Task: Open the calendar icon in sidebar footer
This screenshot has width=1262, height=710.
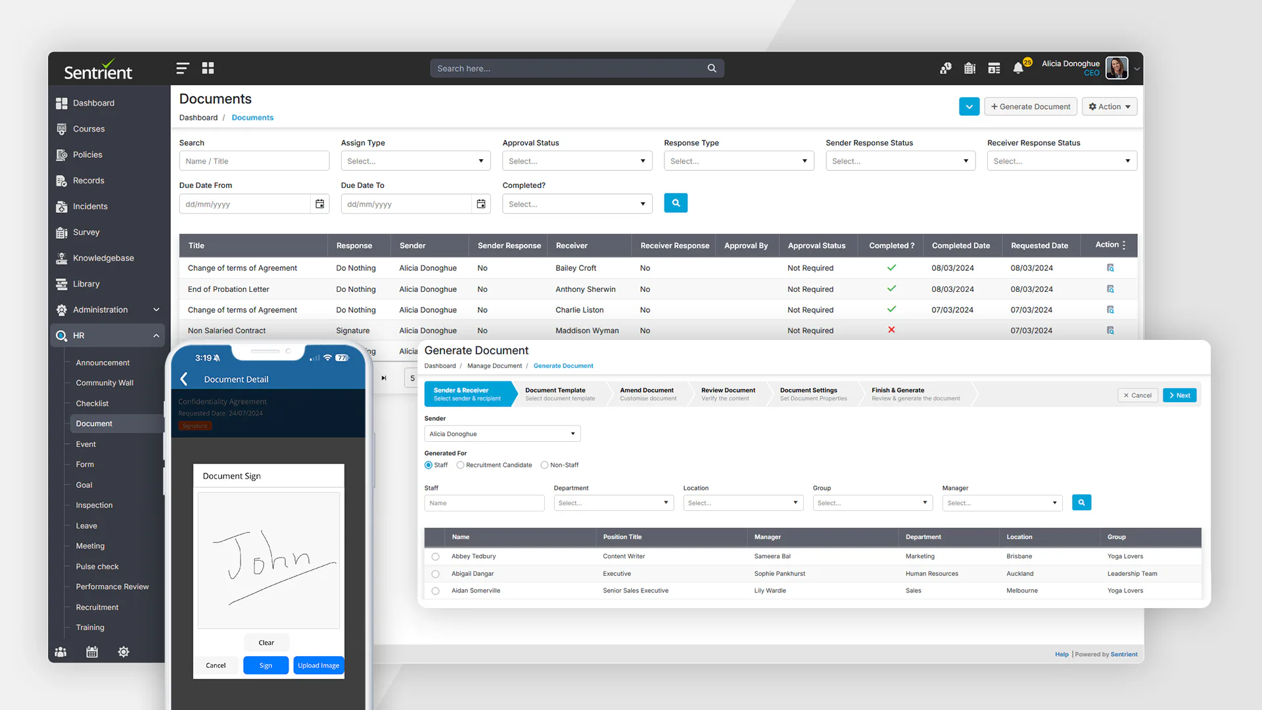Action: click(92, 651)
